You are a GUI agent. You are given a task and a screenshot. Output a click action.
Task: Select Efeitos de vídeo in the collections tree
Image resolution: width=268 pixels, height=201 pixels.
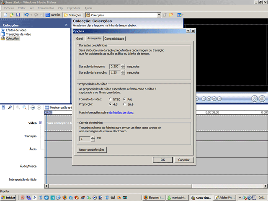tap(16, 30)
